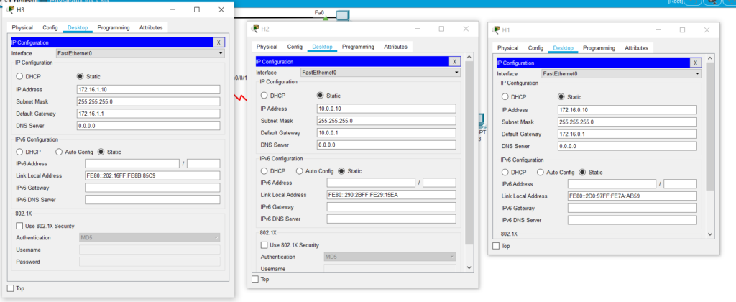Maximize the H2 window
Screen dimensions: 736x302
pos(441,29)
